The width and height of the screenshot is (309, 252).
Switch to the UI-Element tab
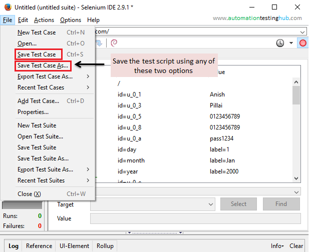pyautogui.click(x=74, y=246)
